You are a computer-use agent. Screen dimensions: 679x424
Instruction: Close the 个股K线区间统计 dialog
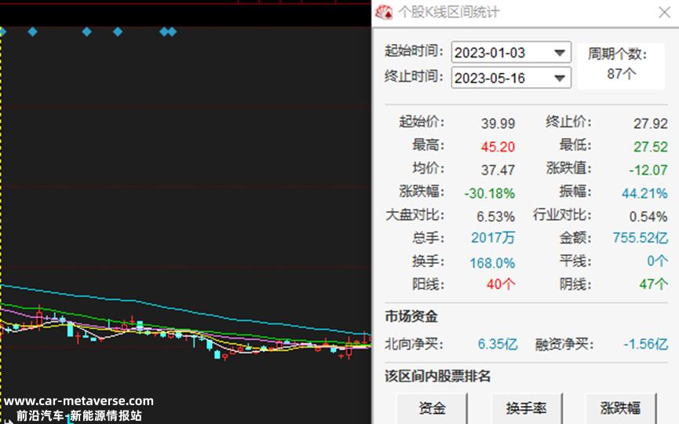tap(664, 12)
